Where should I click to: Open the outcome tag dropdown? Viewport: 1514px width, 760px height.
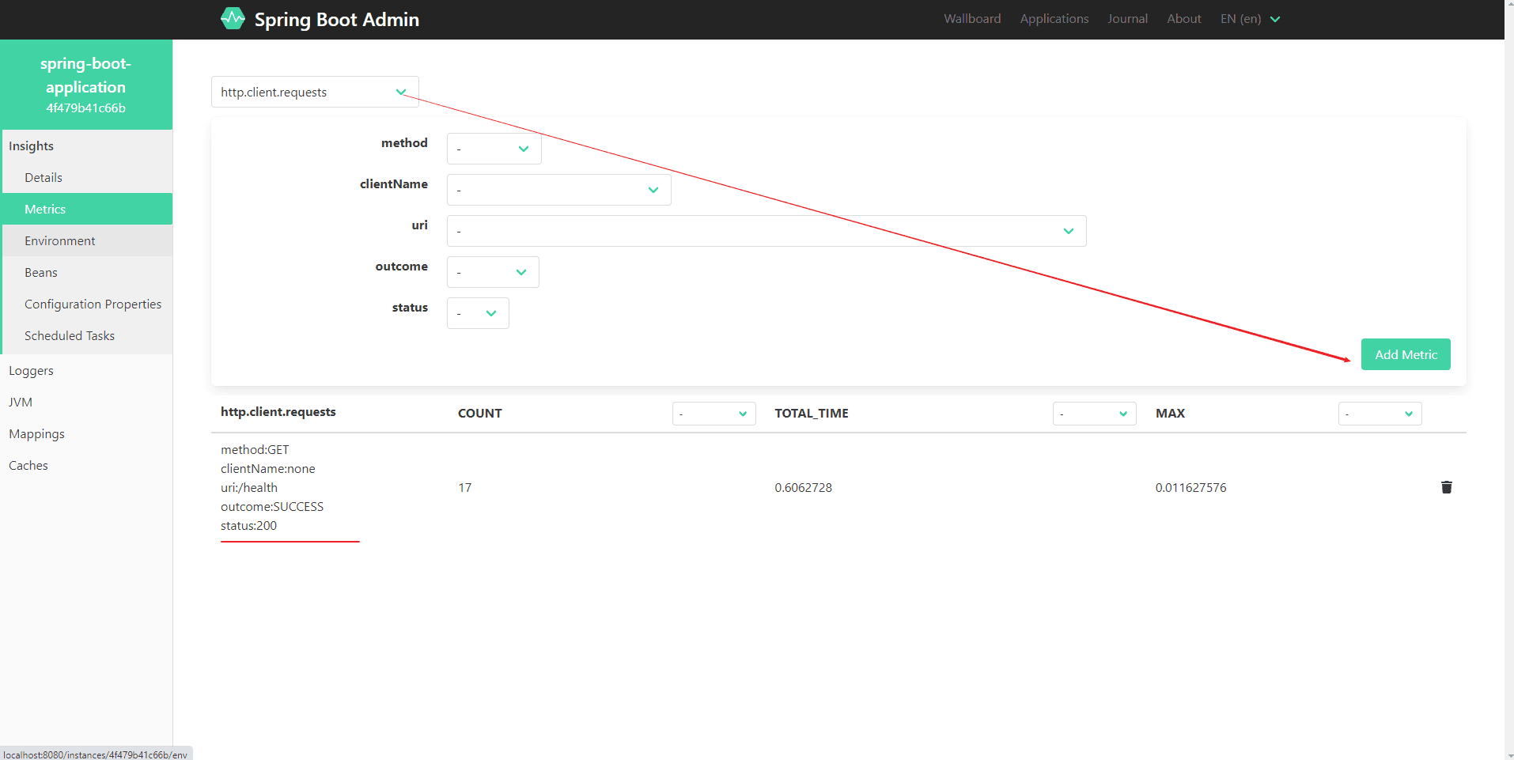[492, 272]
